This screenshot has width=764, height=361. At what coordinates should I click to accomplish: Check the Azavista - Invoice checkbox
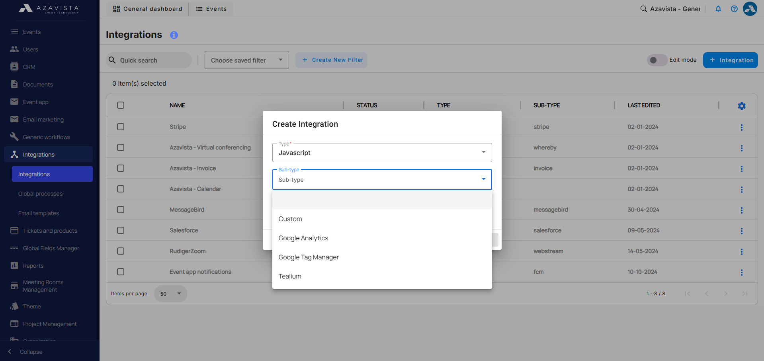click(x=121, y=168)
